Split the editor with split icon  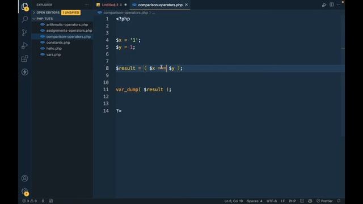pos(331,5)
